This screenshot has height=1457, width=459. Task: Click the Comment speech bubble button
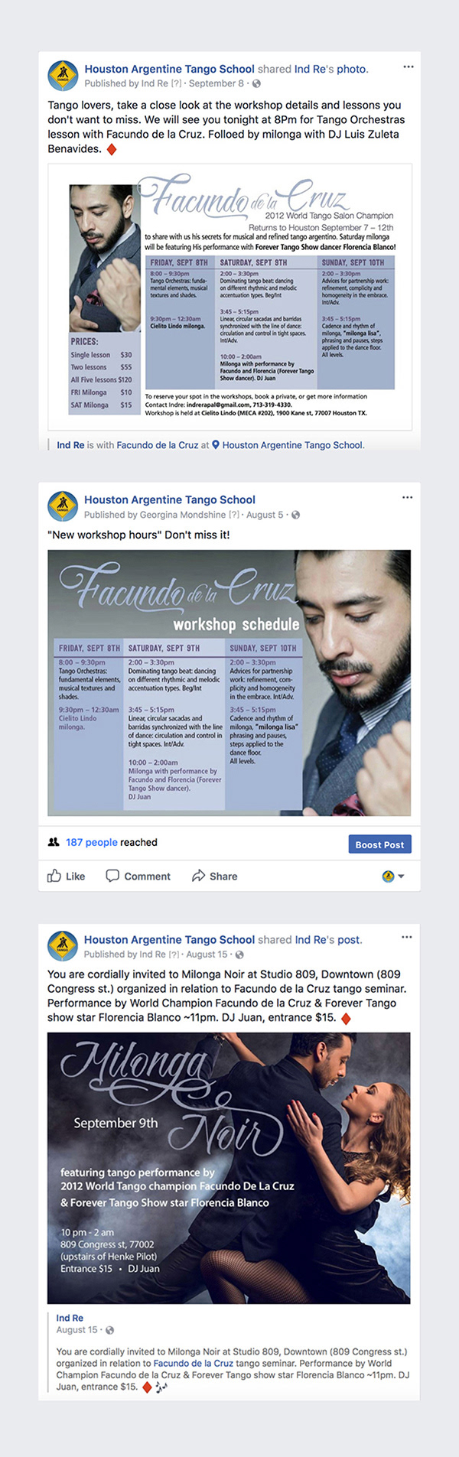click(x=138, y=876)
